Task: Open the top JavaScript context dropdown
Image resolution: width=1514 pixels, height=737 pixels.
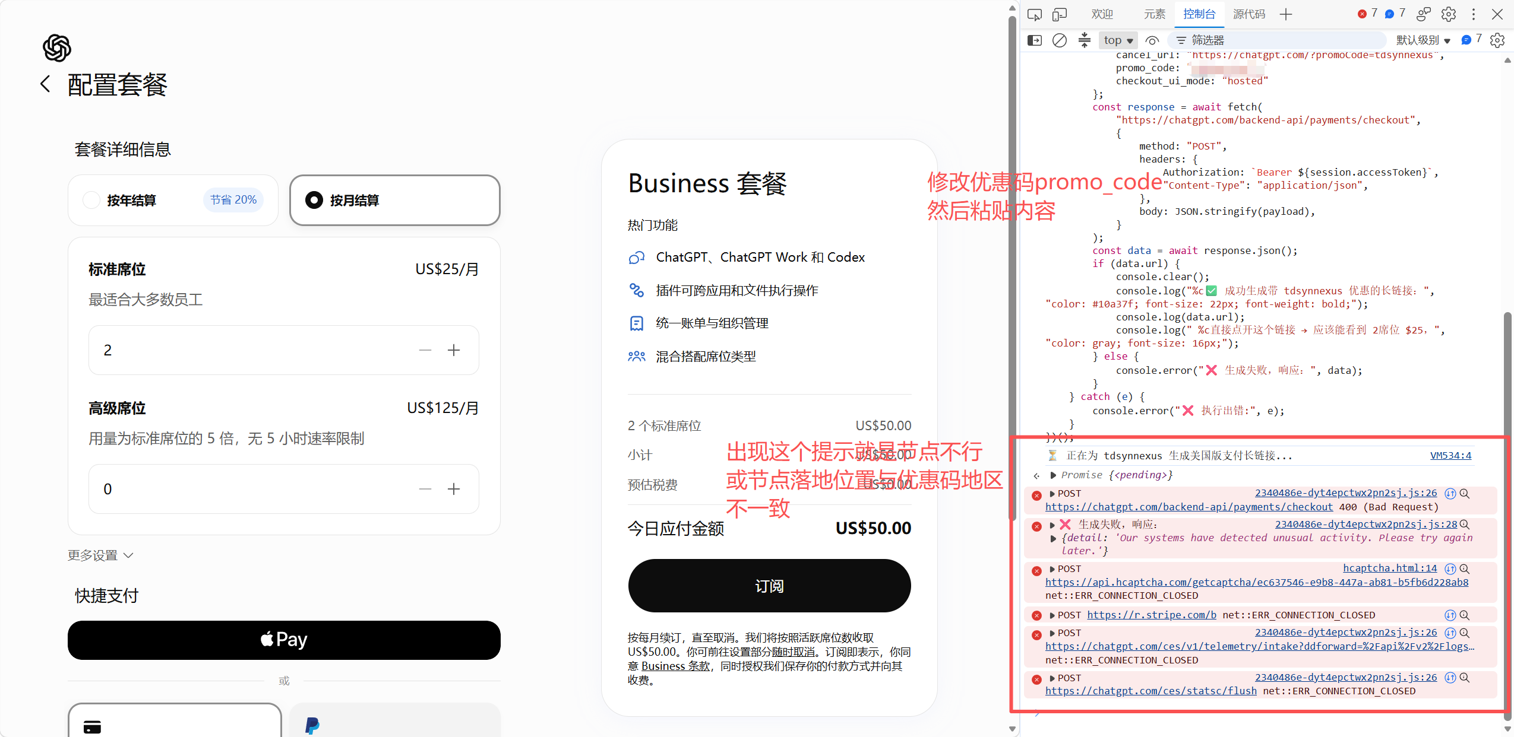Action: pos(1118,40)
